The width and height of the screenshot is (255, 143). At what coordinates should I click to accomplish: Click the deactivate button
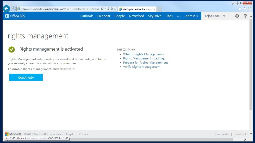(x=26, y=77)
